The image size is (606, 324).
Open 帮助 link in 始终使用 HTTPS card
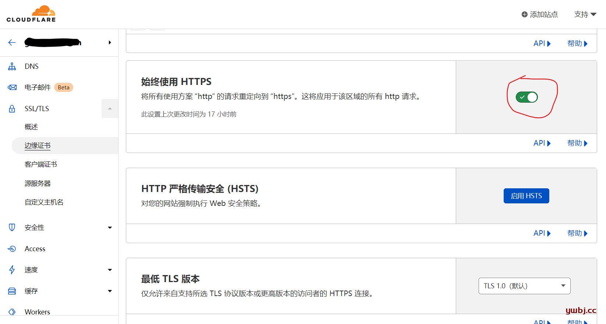click(x=577, y=143)
